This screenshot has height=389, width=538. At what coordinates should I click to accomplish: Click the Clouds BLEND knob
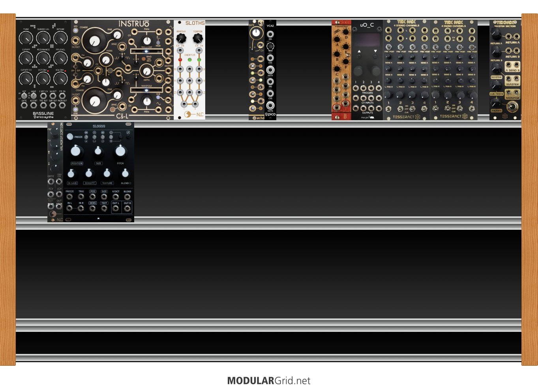tap(125, 174)
